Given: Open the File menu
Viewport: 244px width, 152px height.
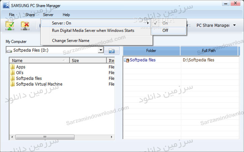Looking at the screenshot, I should [12, 15].
